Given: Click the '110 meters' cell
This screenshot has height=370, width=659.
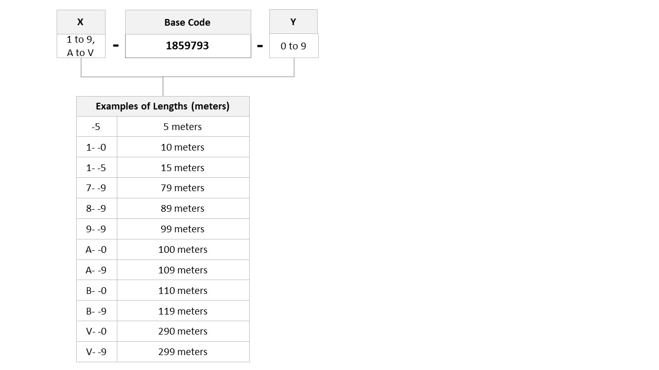Looking at the screenshot, I should 183,290.
